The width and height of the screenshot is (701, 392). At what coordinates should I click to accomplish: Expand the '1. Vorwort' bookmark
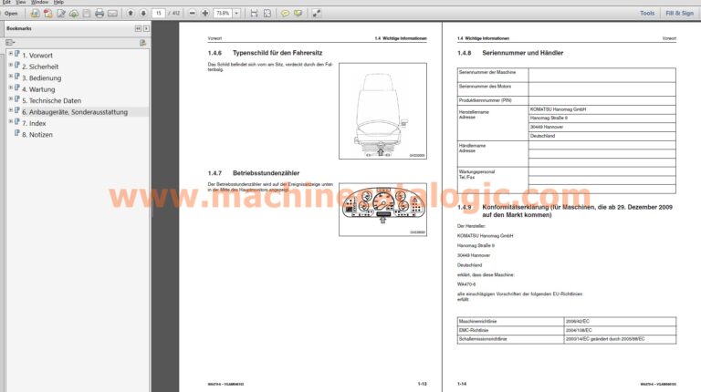click(10, 54)
